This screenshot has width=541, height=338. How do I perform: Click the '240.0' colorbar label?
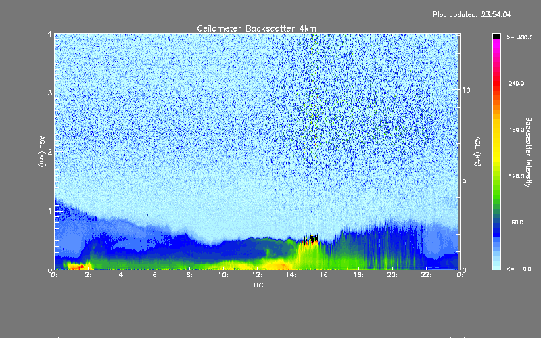(517, 83)
